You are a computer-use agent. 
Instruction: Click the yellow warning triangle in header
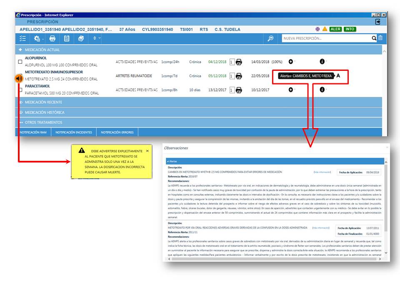click(x=325, y=29)
